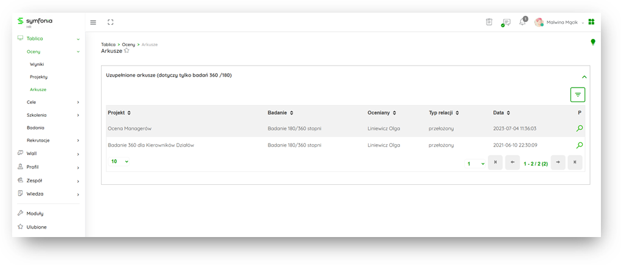View details of Badanie 360 dla Kierowników row

click(580, 145)
